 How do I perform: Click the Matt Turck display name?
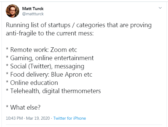coord(33,9)
